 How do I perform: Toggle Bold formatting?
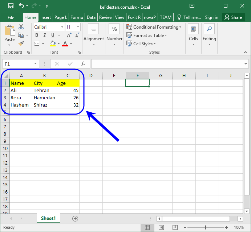tap(37, 35)
